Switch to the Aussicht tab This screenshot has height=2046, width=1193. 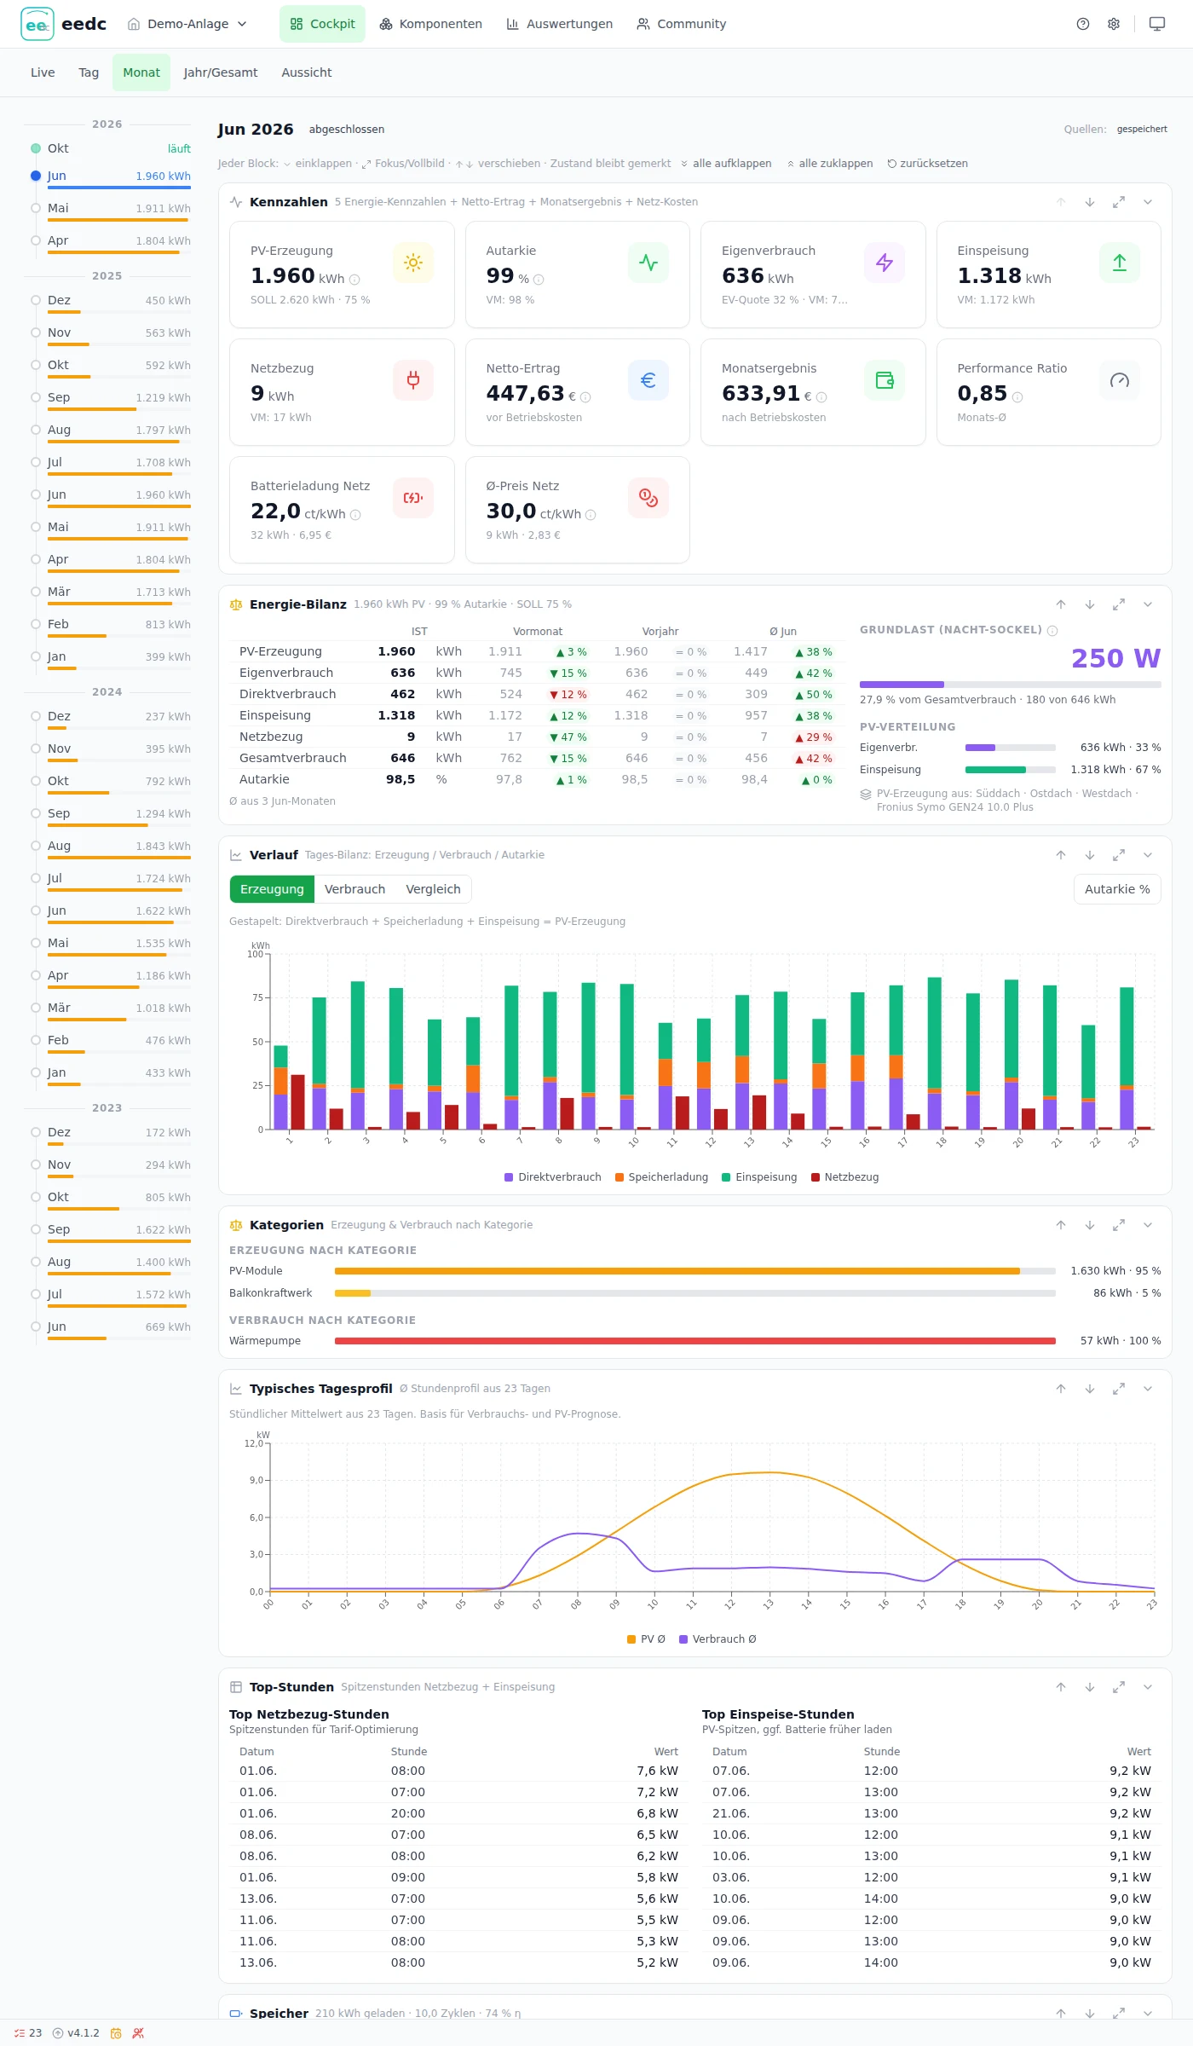(307, 72)
